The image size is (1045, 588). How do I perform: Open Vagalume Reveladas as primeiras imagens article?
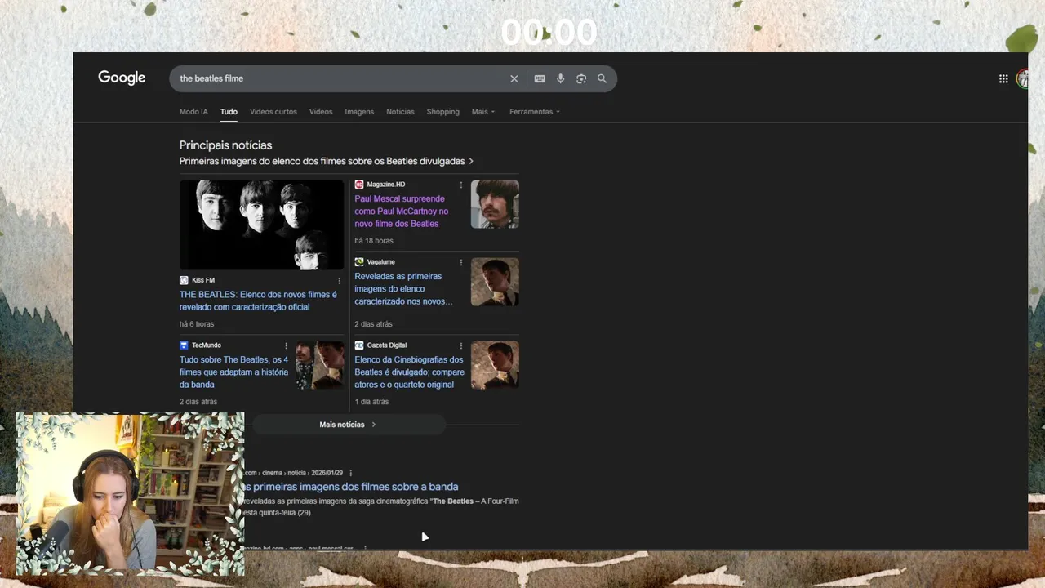click(403, 288)
